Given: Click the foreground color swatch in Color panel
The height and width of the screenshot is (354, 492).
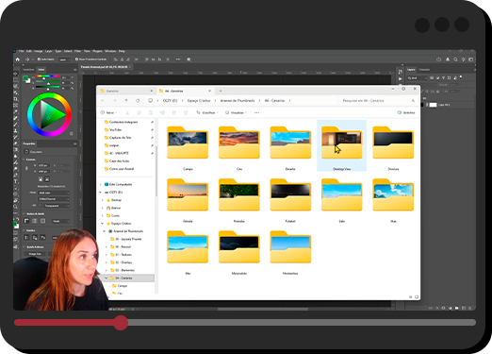Looking at the screenshot, I should tap(25, 78).
